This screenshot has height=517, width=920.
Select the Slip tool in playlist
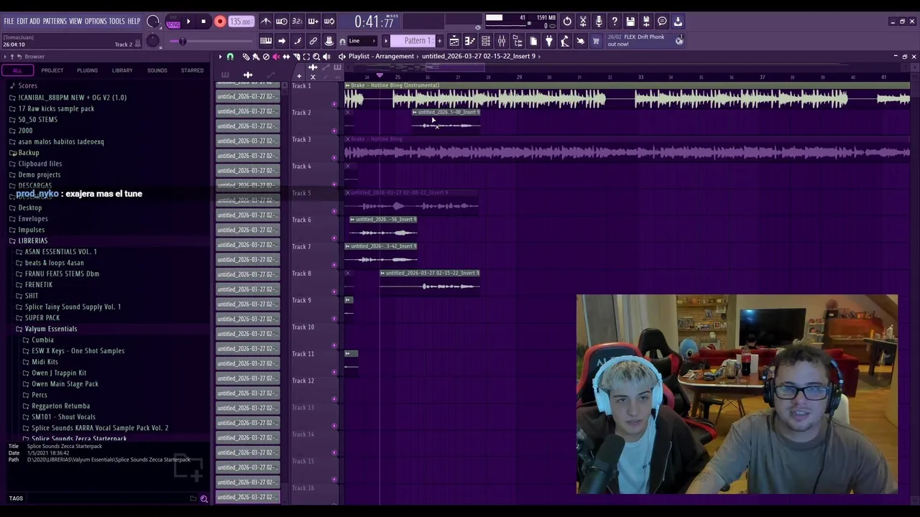pos(286,56)
